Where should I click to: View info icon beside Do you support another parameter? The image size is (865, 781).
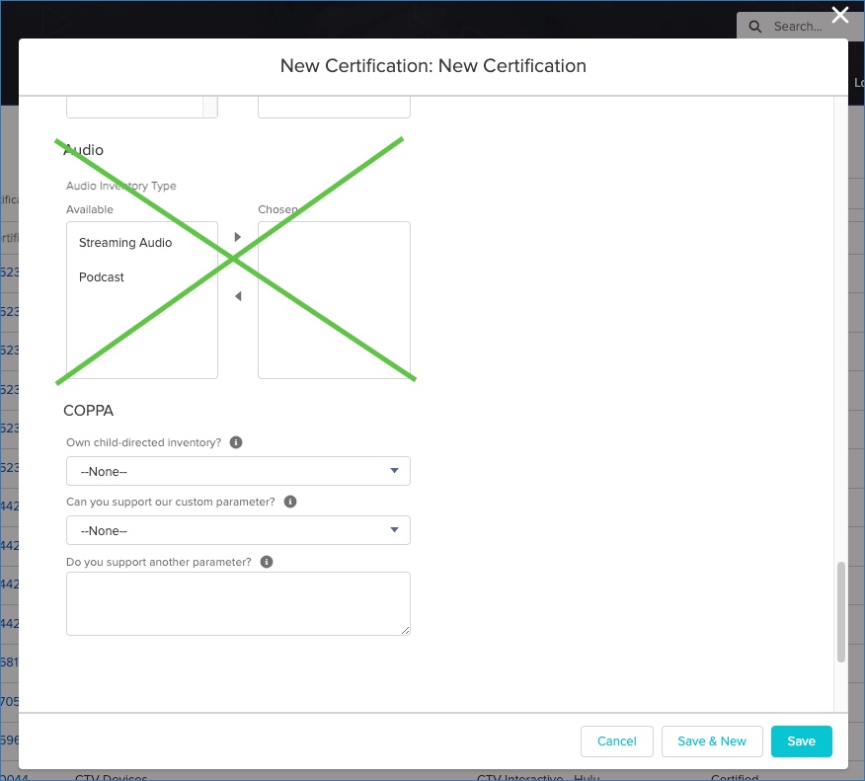tap(267, 562)
